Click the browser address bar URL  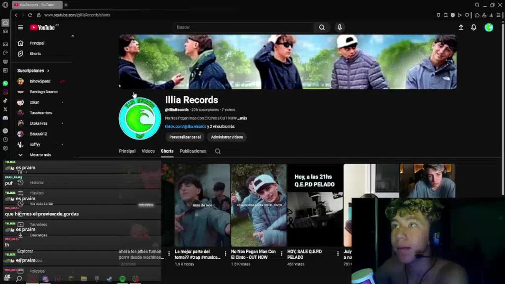pyautogui.click(x=77, y=15)
